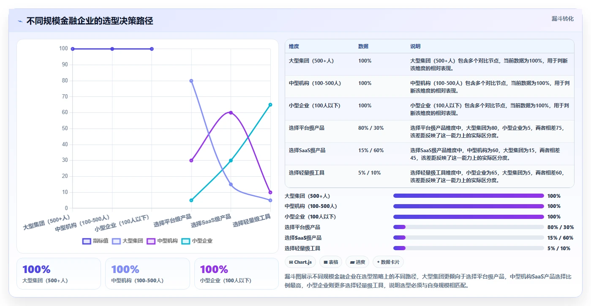The height and width of the screenshot is (306, 591).
Task: Click the 小型企业 data point at 65
Action: point(270,105)
